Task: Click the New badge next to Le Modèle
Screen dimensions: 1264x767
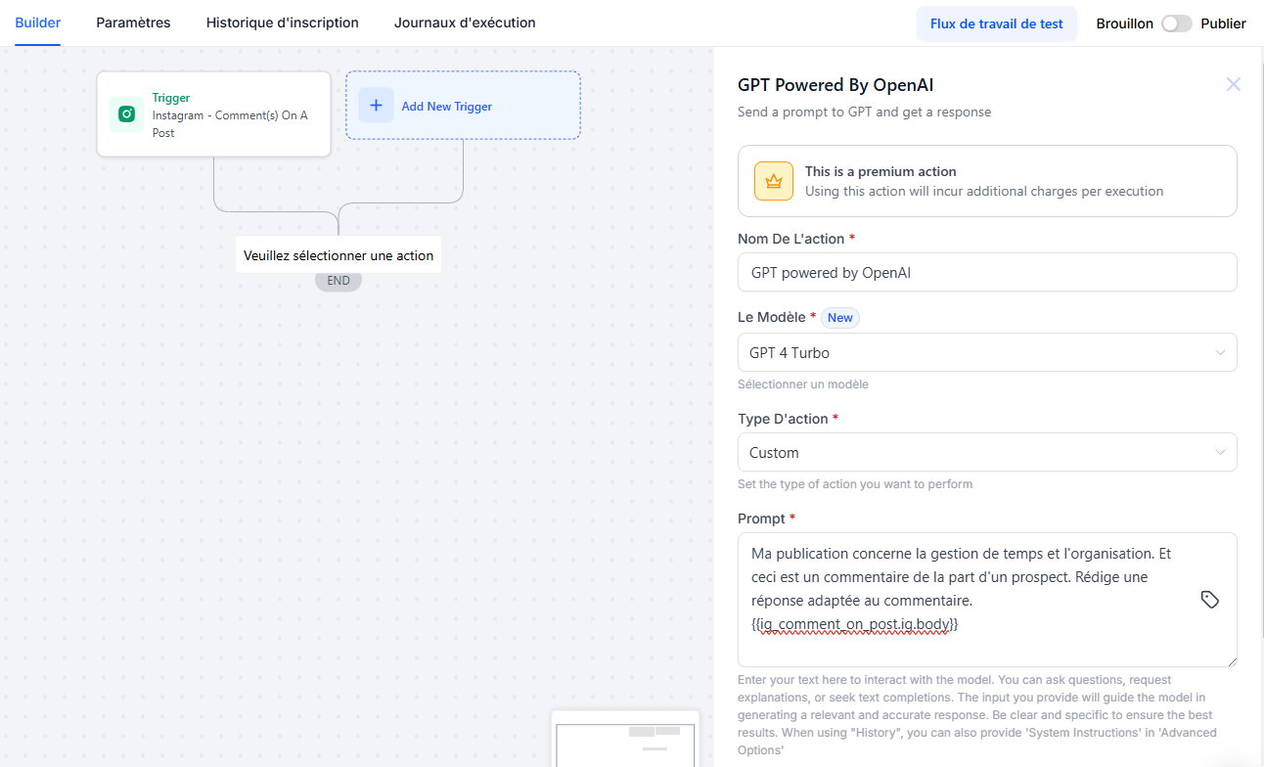Action: pyautogui.click(x=840, y=317)
